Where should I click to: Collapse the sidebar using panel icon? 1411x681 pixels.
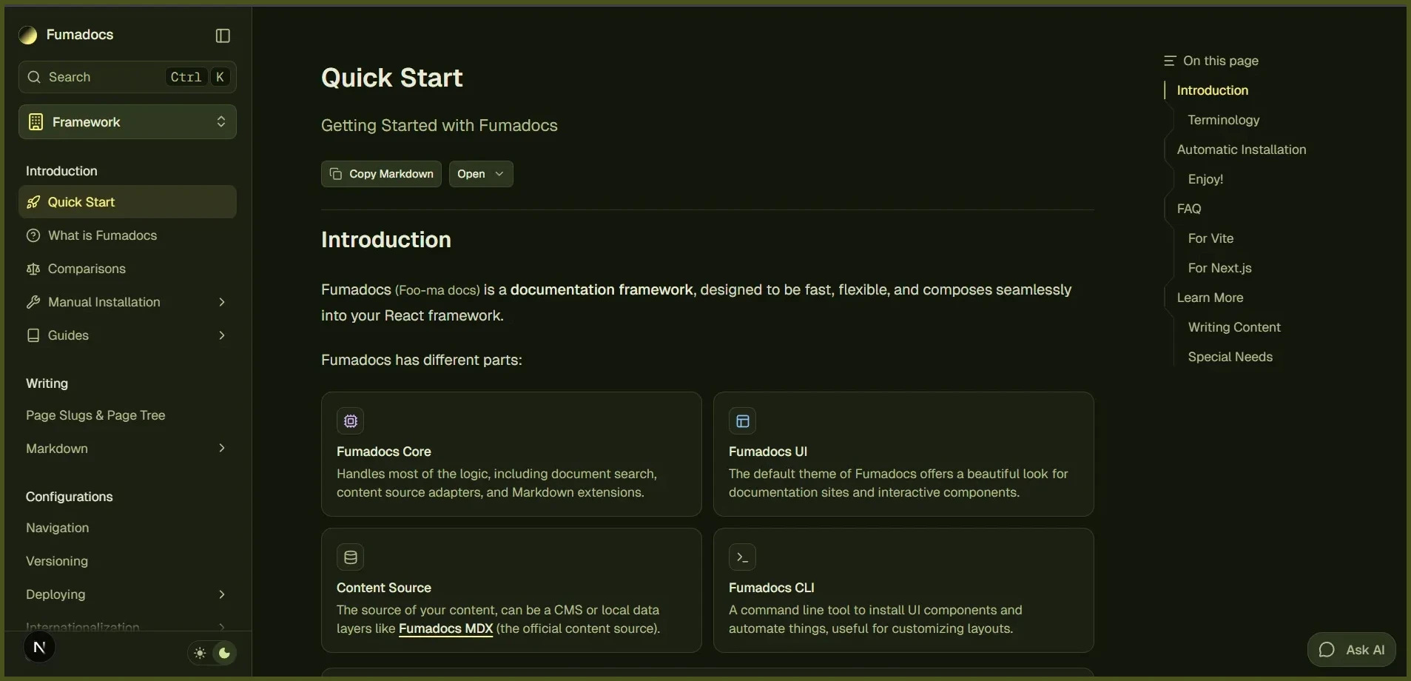pyautogui.click(x=223, y=36)
